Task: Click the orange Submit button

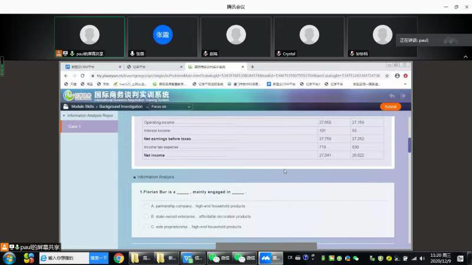Action: coord(390,107)
